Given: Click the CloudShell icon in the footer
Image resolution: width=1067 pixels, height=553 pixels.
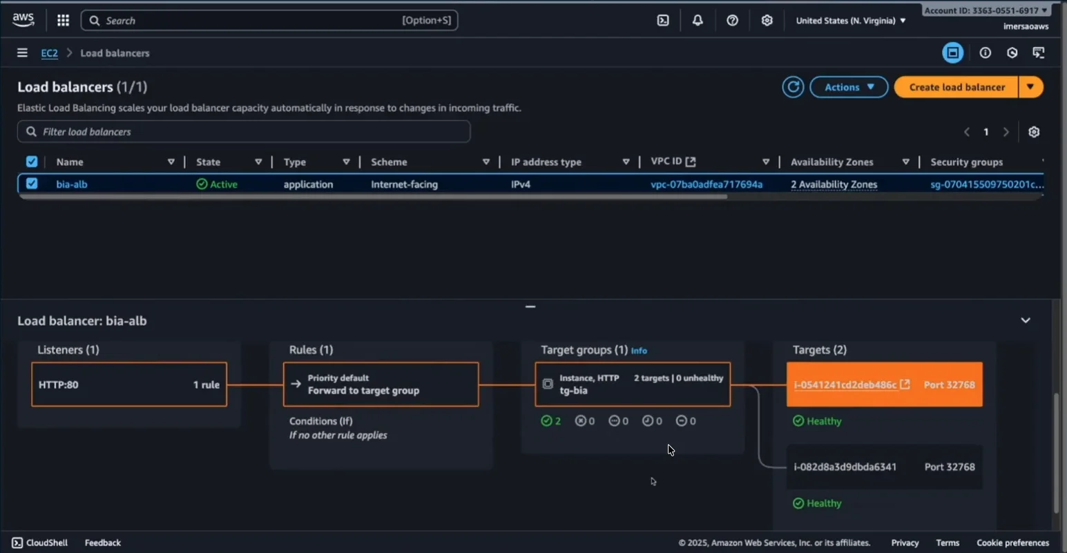Looking at the screenshot, I should 17,543.
